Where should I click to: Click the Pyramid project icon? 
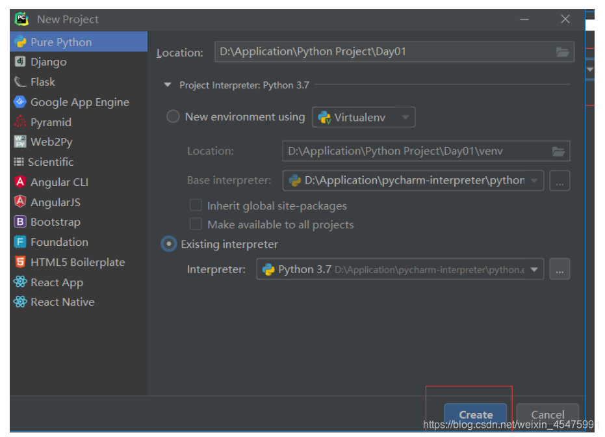(x=20, y=122)
